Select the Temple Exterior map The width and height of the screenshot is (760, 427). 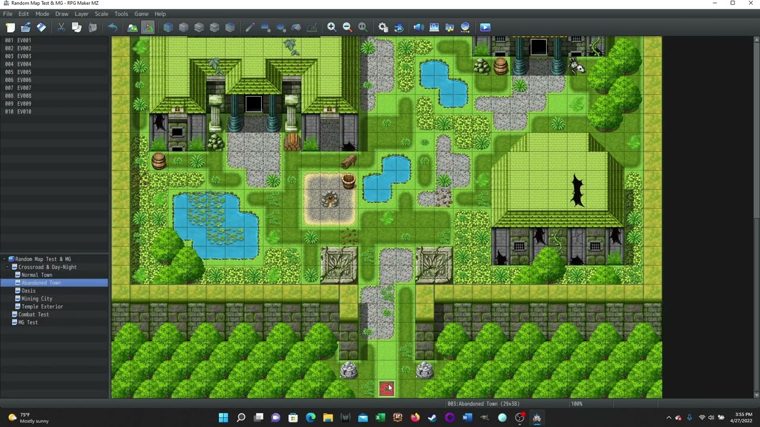coord(42,307)
